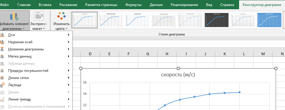Click the last data point on the line
The width and height of the screenshot is (285, 110).
pyautogui.click(x=240, y=92)
